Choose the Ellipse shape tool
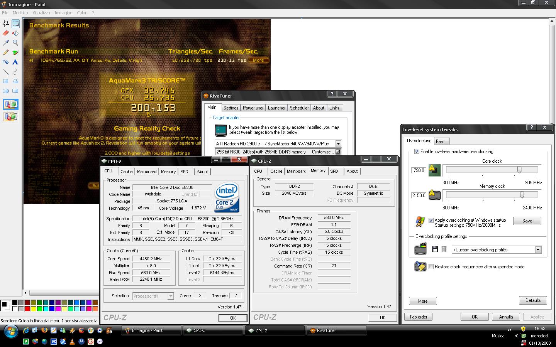Screen dimensions: 556x347 (6, 91)
